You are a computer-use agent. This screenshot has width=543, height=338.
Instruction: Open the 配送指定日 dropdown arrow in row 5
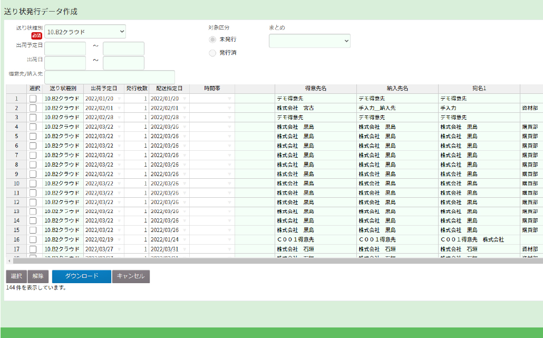[x=185, y=137]
